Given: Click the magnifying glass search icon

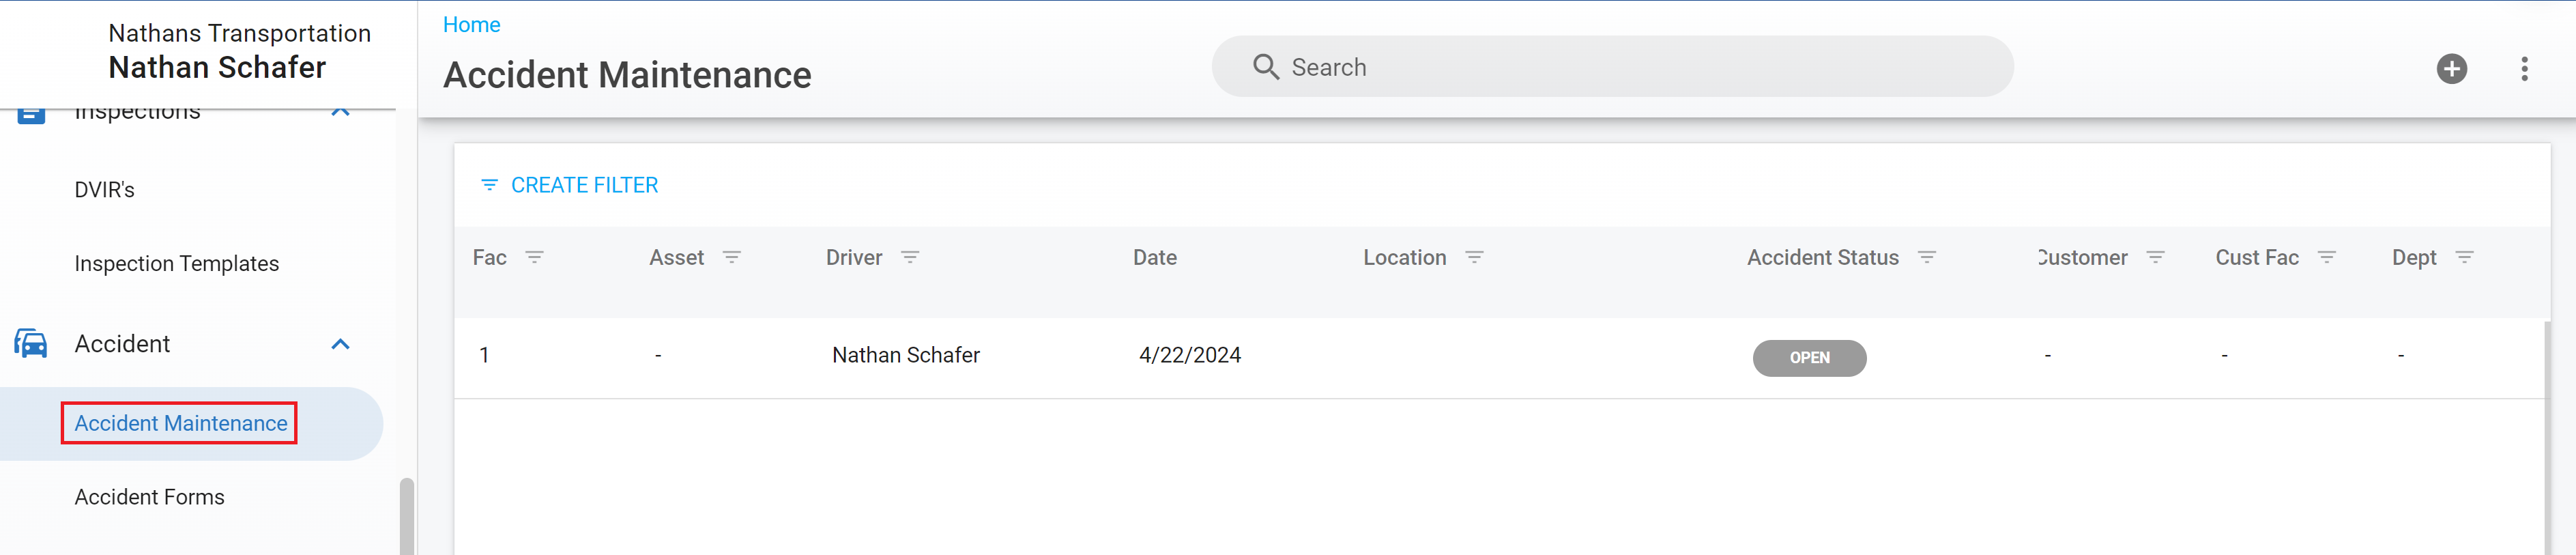Looking at the screenshot, I should 1265,66.
